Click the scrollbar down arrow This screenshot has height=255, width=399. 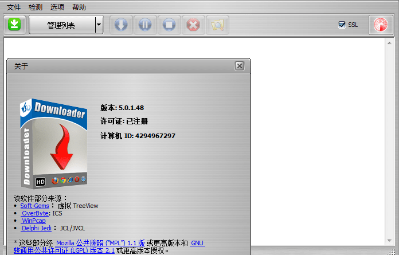tap(389, 241)
